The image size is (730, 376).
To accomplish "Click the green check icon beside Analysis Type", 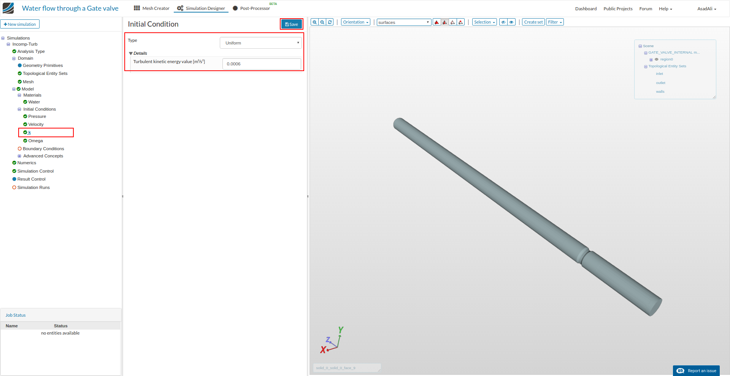I will tap(14, 51).
